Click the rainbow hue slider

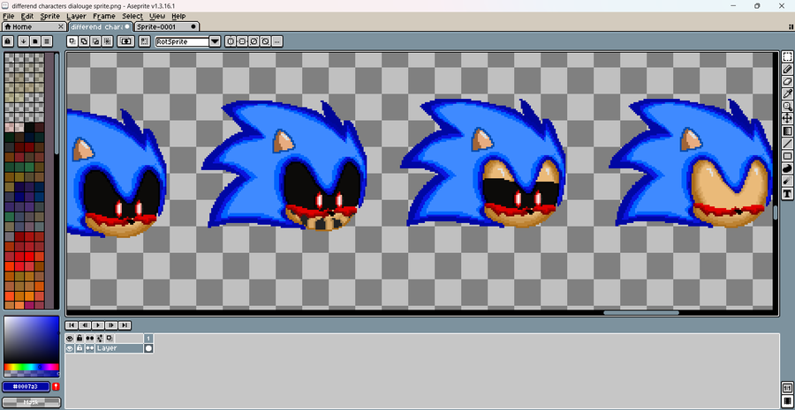(32, 367)
